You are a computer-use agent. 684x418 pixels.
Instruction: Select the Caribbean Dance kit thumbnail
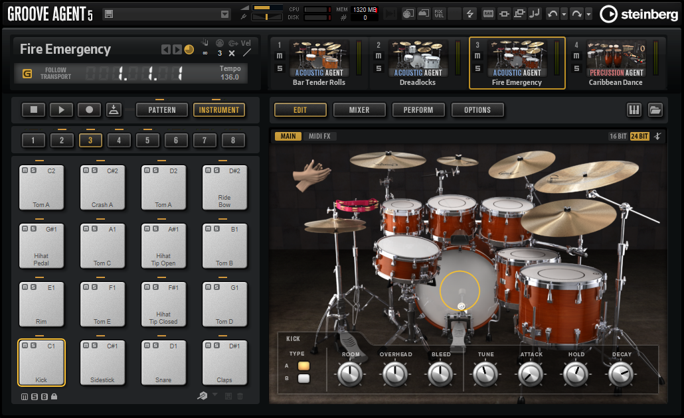616,58
